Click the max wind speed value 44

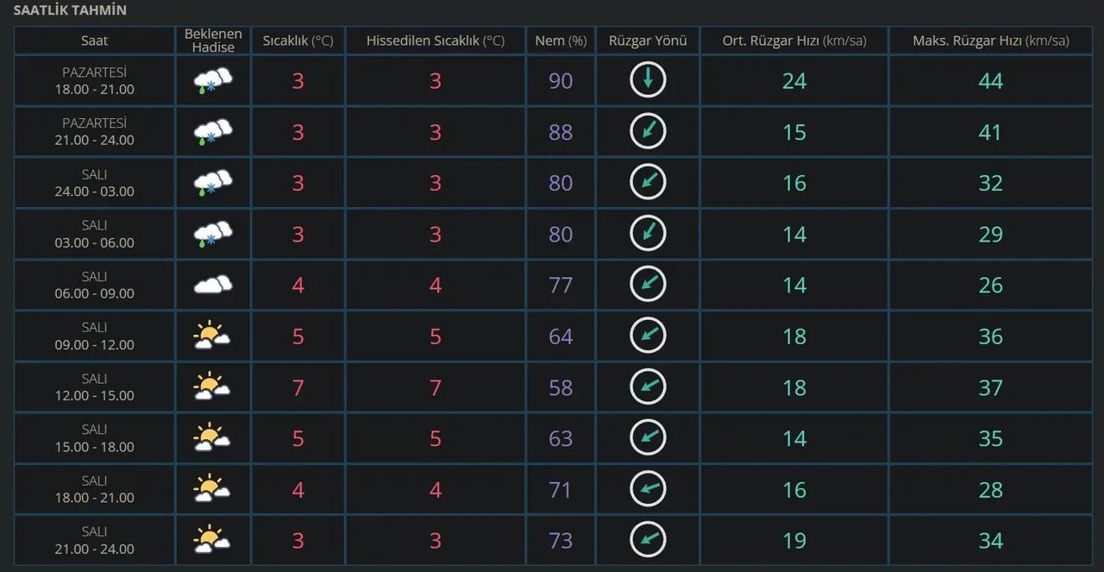pyautogui.click(x=990, y=81)
